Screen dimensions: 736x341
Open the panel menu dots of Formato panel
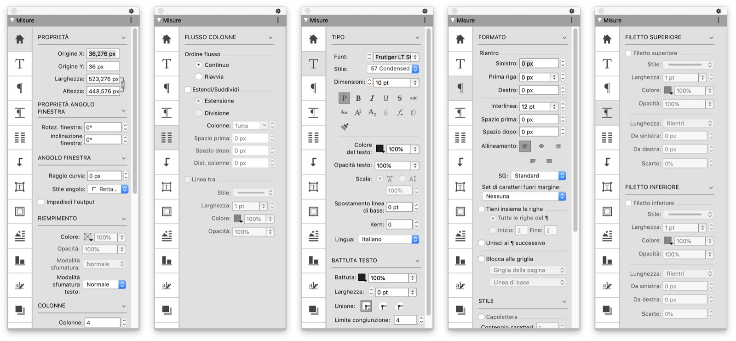tap(572, 20)
